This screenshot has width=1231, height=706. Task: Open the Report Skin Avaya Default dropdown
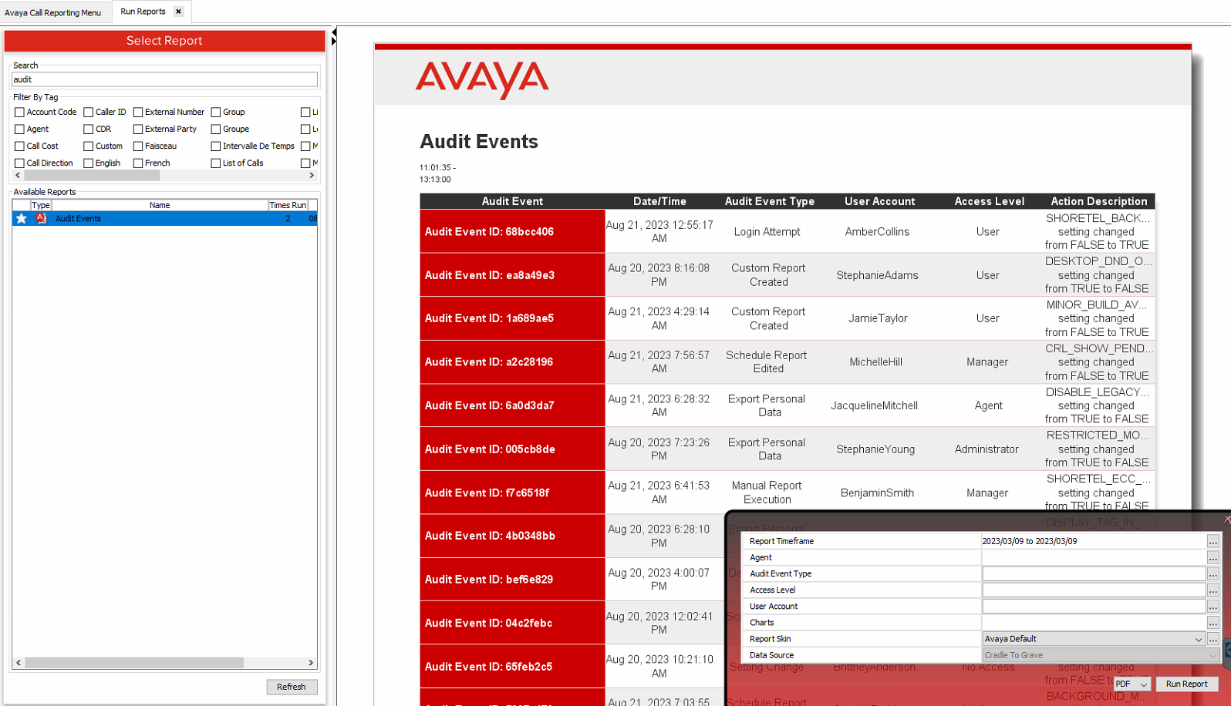(1094, 639)
